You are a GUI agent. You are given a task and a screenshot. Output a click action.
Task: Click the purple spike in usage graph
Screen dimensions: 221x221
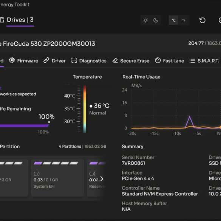(190, 122)
